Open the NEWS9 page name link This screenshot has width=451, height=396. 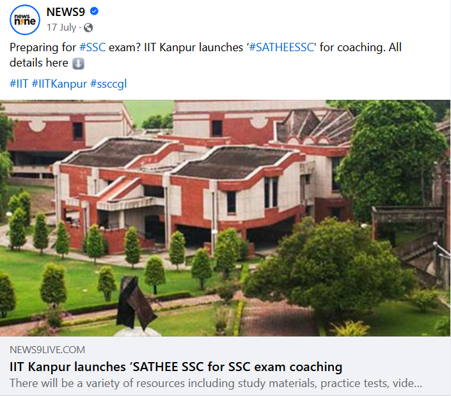pyautogui.click(x=66, y=12)
